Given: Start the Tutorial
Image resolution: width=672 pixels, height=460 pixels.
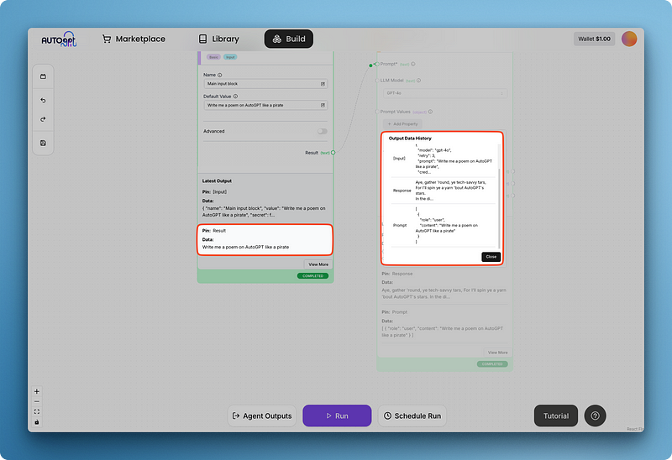Looking at the screenshot, I should [556, 416].
